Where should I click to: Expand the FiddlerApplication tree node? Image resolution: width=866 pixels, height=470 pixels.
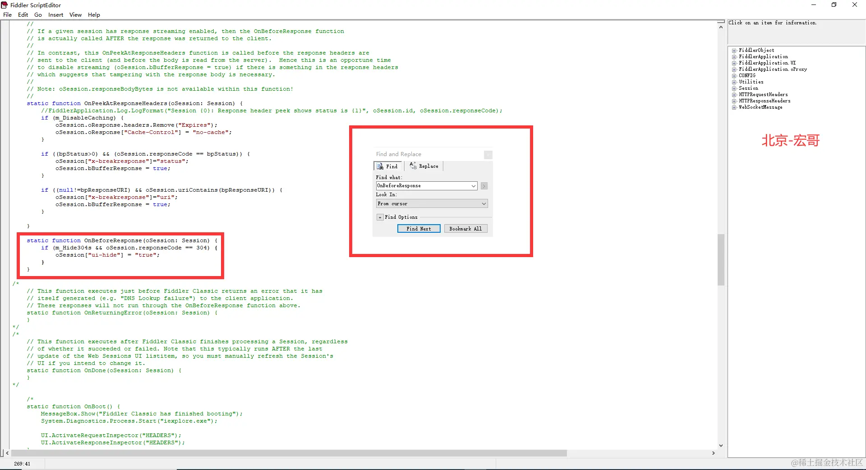pyautogui.click(x=734, y=57)
